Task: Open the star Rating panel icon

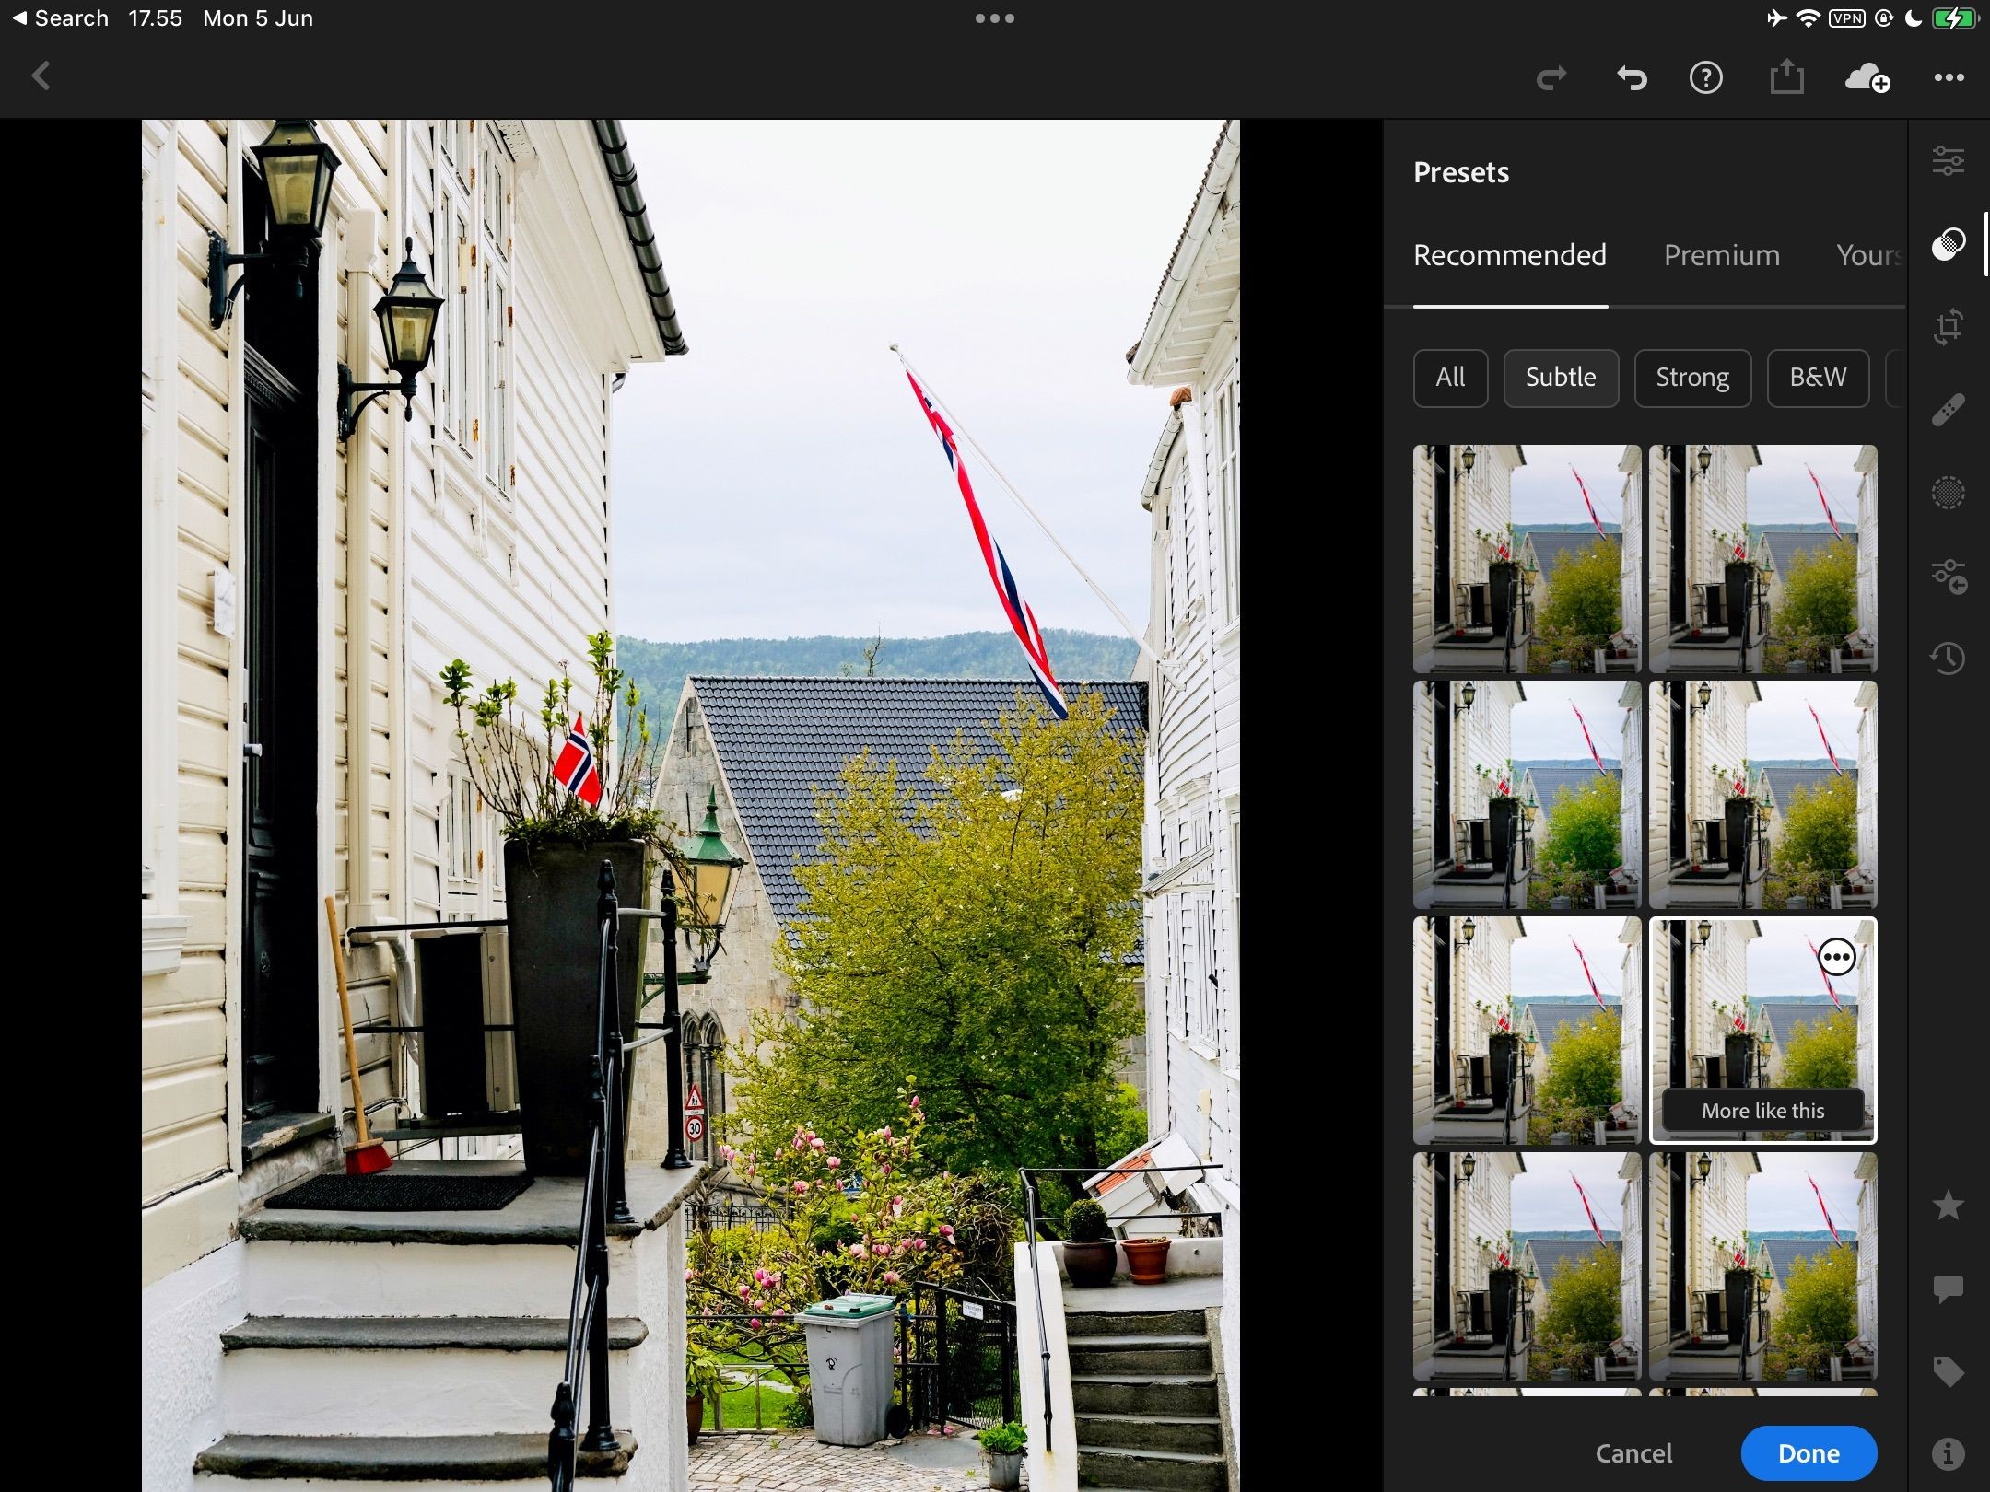Action: (1948, 1205)
